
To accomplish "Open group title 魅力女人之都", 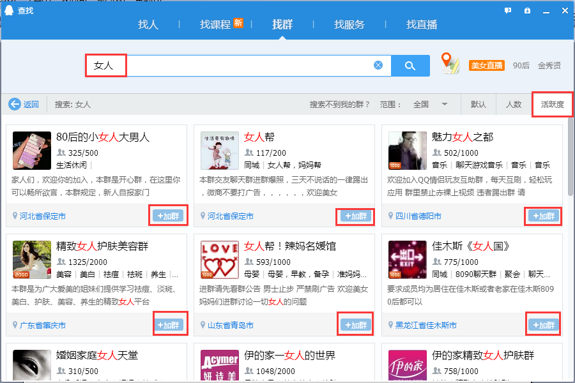I will tap(463, 137).
